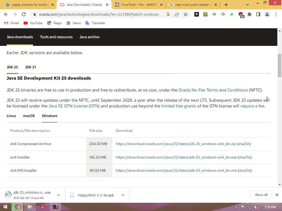Open Java downloads nav item

(x=20, y=37)
